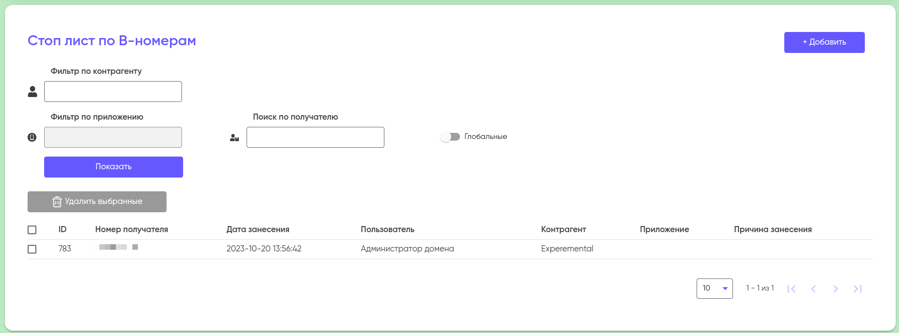The image size is (899, 333).
Task: Go to next page chevron
Action: pyautogui.click(x=836, y=289)
